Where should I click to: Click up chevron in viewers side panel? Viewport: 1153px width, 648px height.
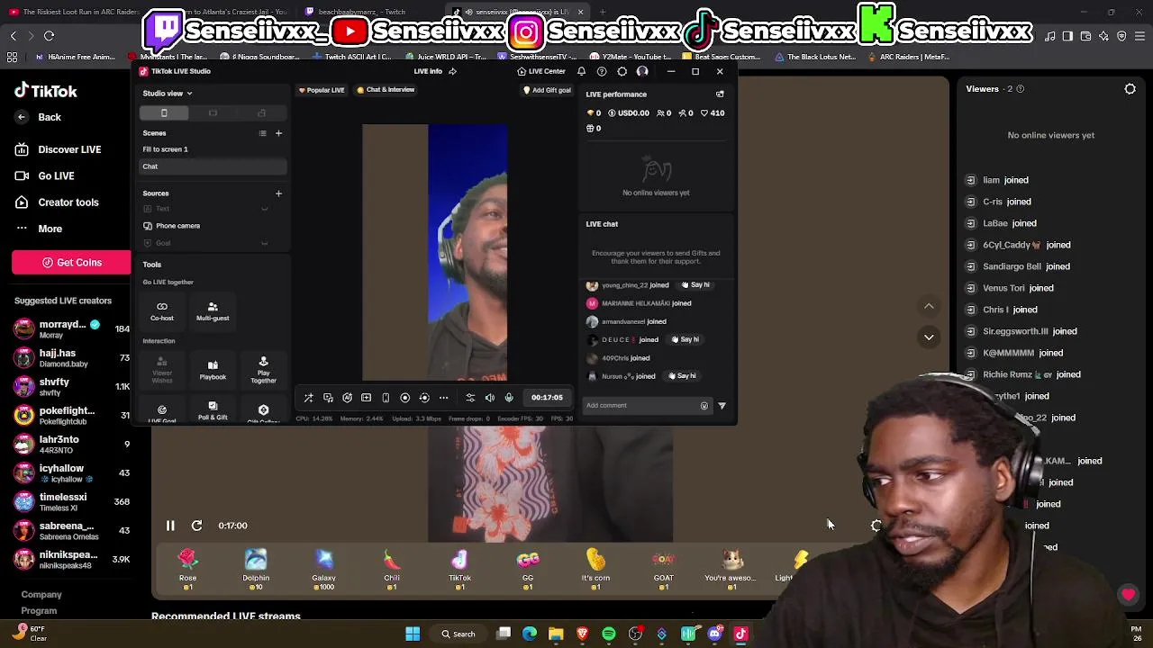(929, 307)
